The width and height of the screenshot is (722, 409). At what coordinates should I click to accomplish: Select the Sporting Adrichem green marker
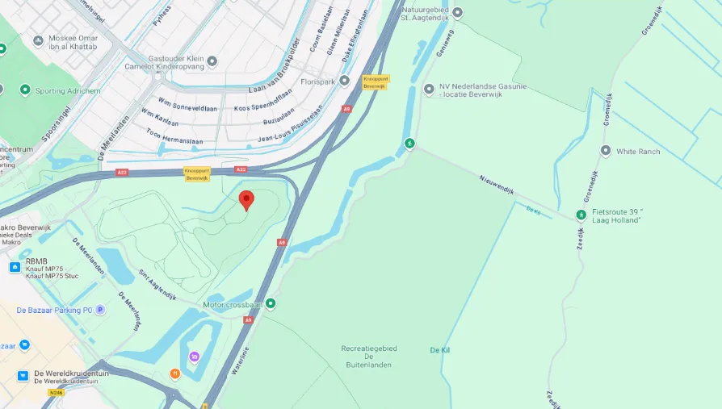(x=25, y=90)
